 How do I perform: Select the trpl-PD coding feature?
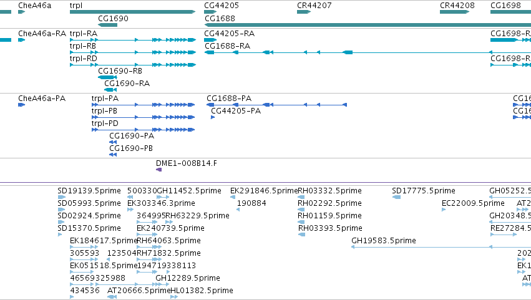tap(143, 130)
